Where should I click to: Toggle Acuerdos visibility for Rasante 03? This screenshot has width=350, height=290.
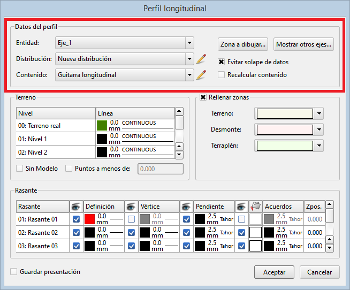(x=241, y=246)
